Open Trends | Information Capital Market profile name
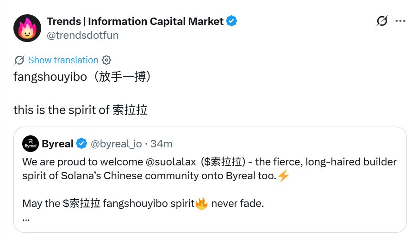Image resolution: width=418 pixels, height=237 pixels. (x=135, y=21)
